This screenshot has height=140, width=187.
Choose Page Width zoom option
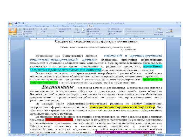96,34
